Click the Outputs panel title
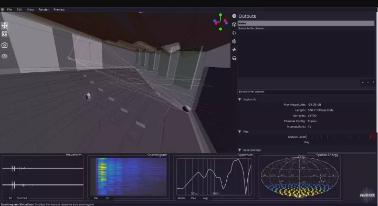 247,16
